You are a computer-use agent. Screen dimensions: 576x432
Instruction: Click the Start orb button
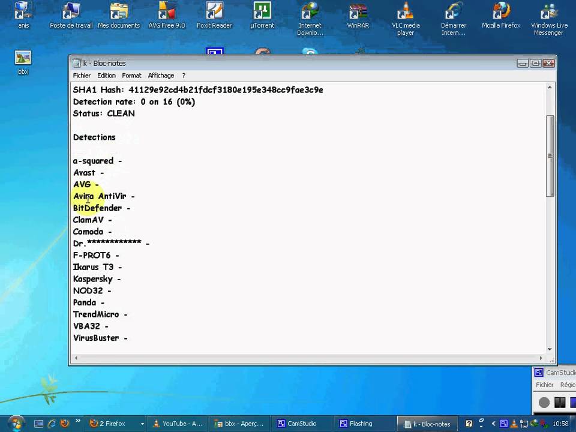coord(16,424)
